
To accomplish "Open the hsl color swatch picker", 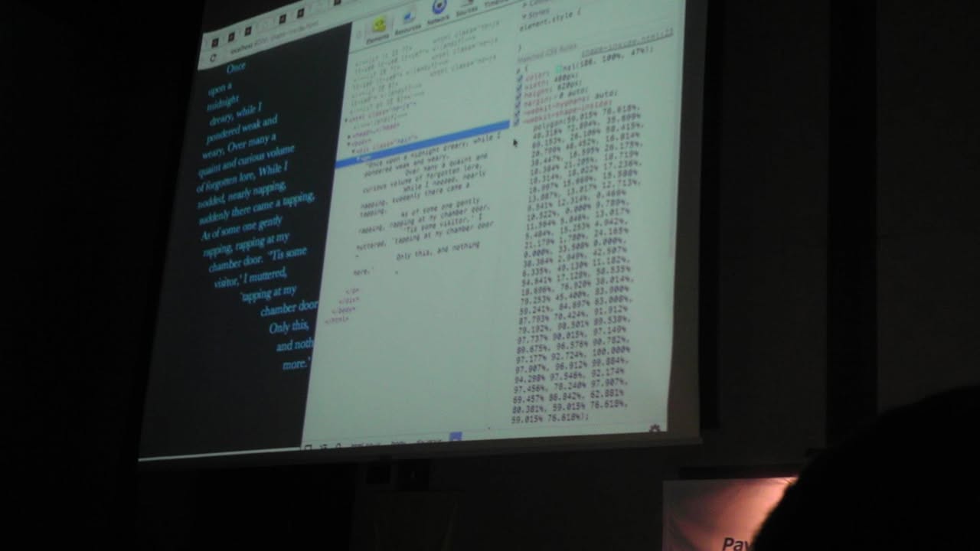I will (559, 68).
